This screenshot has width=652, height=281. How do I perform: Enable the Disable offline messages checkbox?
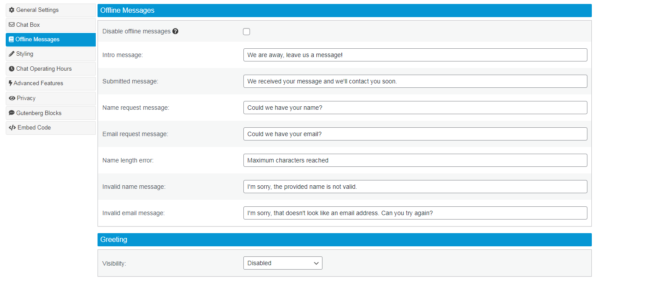246,32
